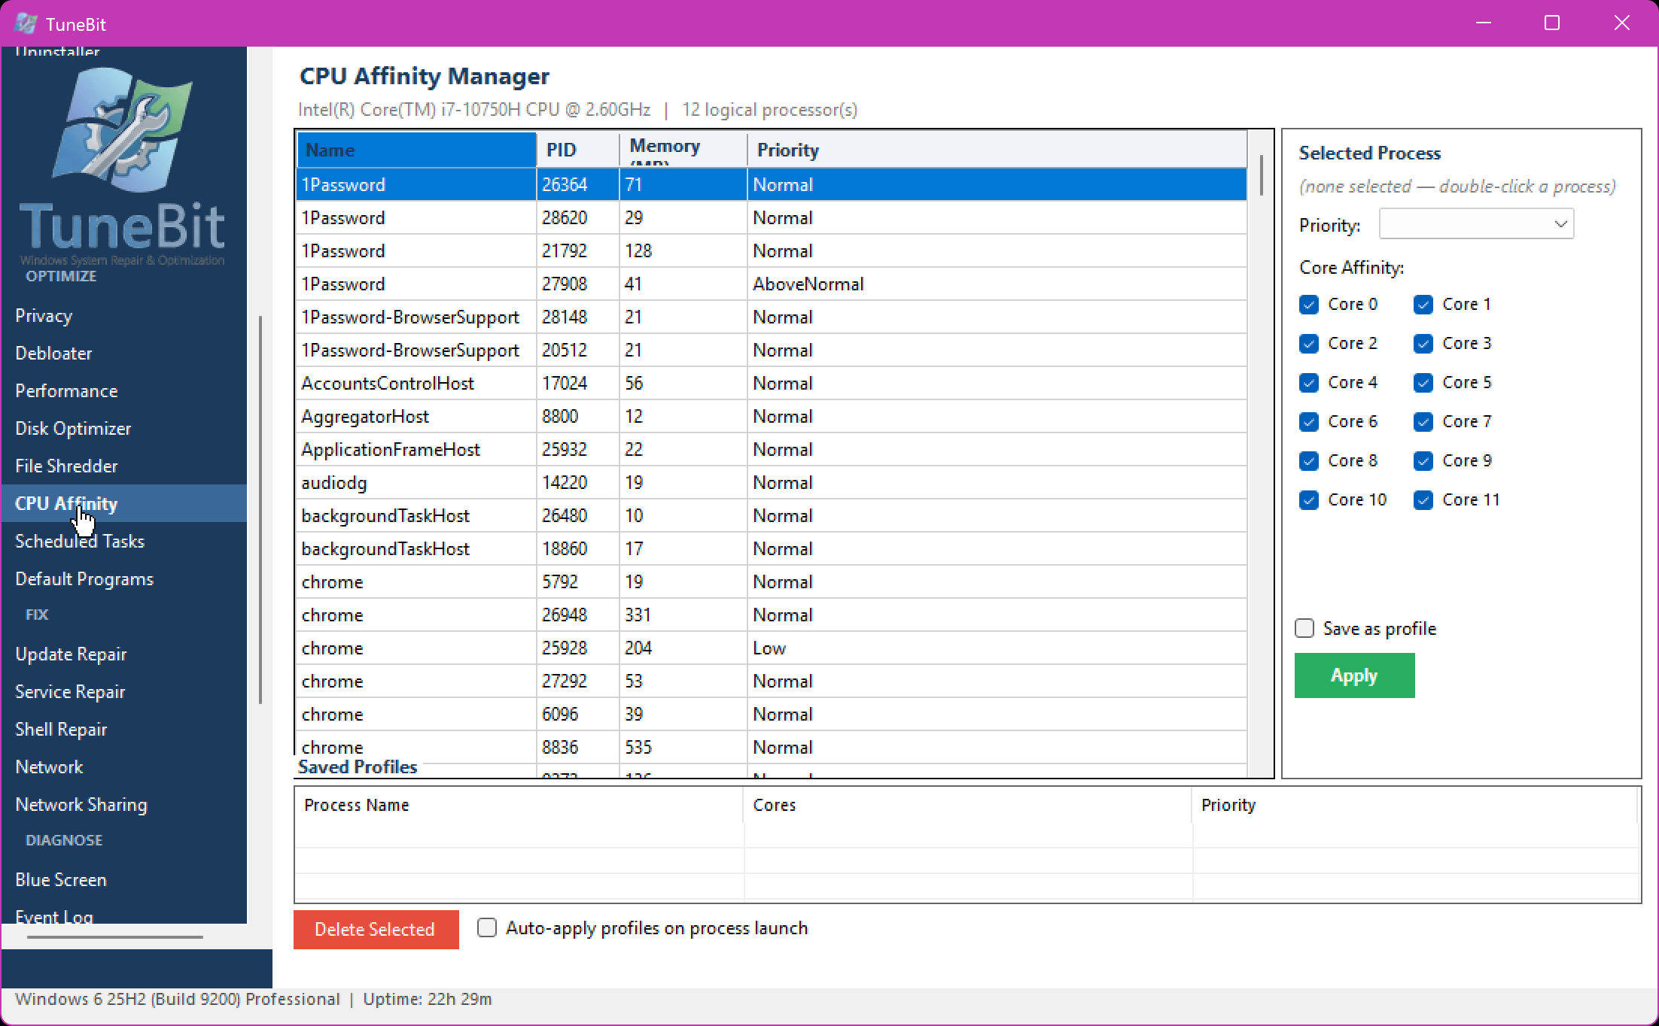
Task: Sort process list by Name column
Action: (x=416, y=150)
